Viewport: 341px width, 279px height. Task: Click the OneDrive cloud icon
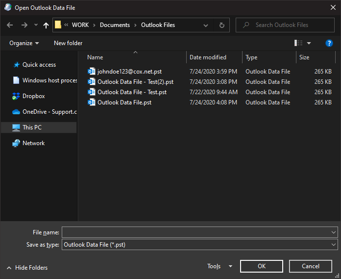[x=16, y=112]
